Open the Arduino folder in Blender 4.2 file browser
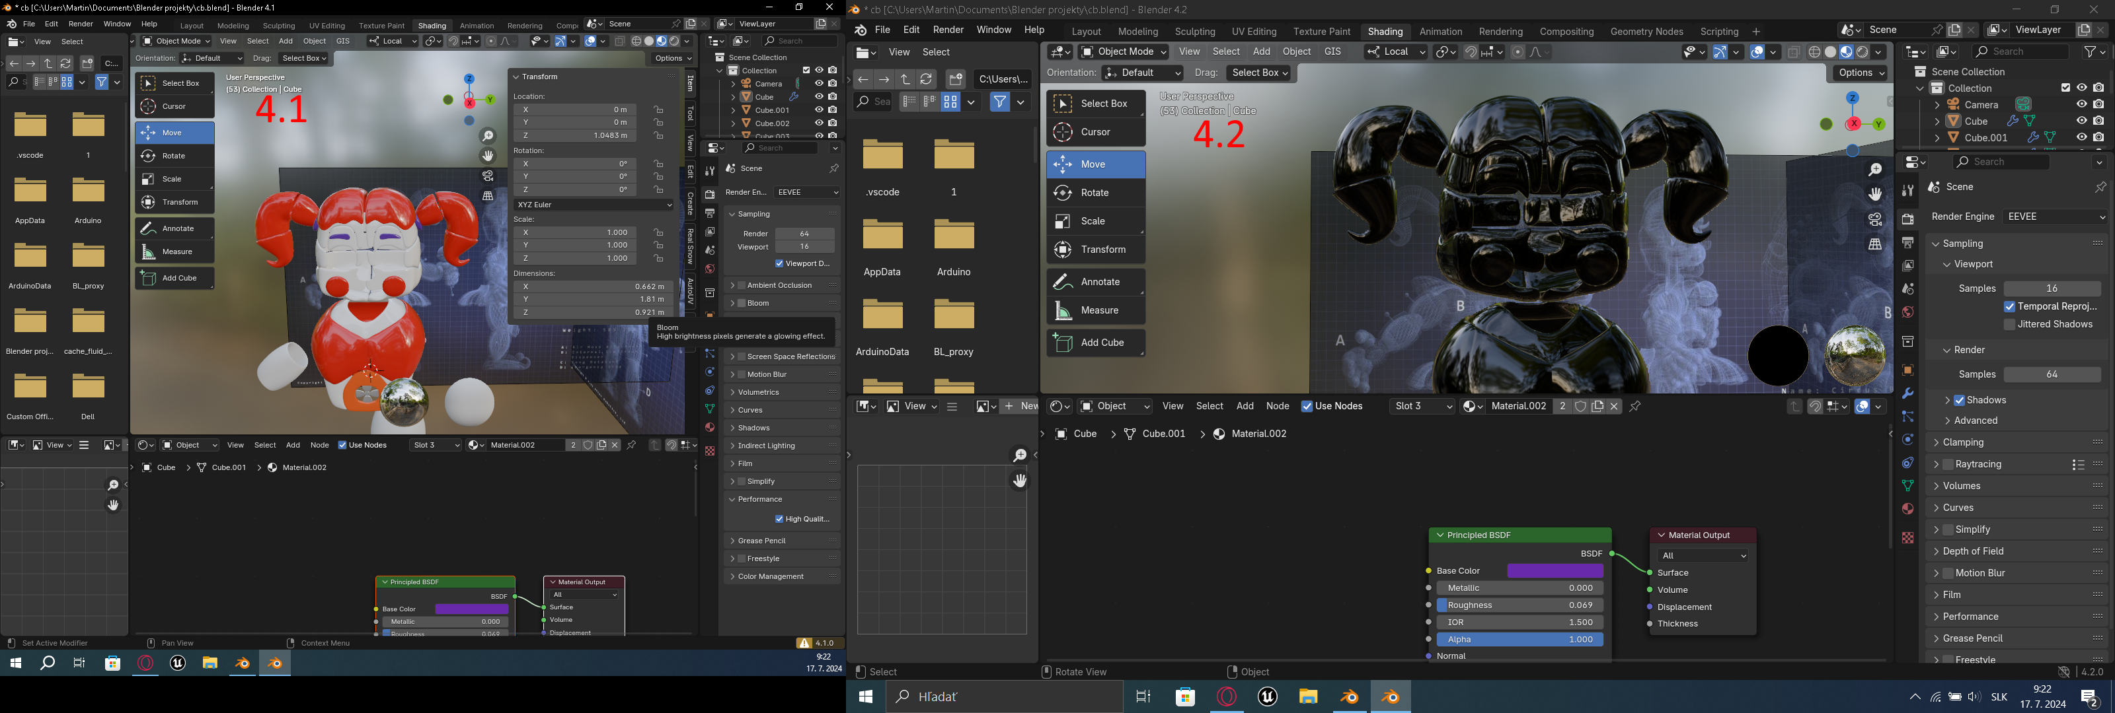This screenshot has width=2115, height=713. (x=954, y=248)
